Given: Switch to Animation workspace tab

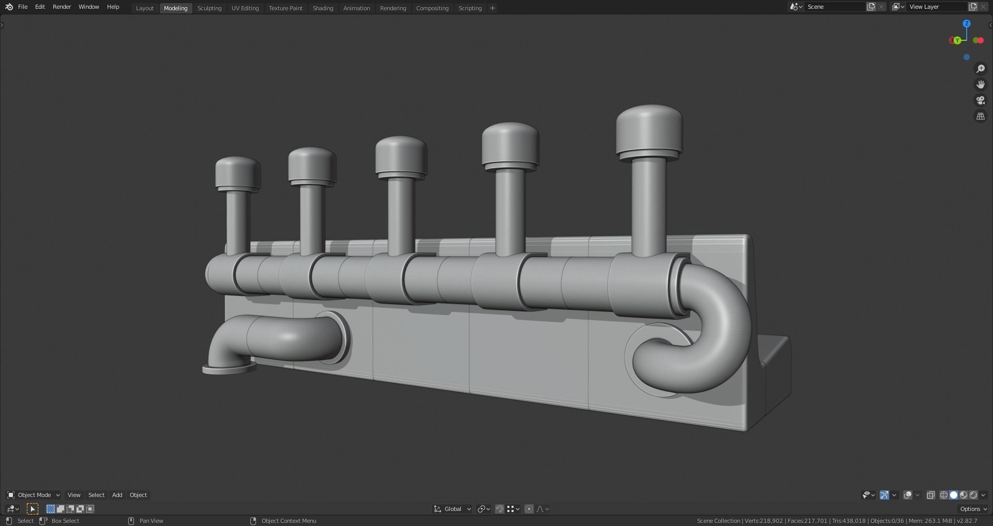Looking at the screenshot, I should pos(357,8).
